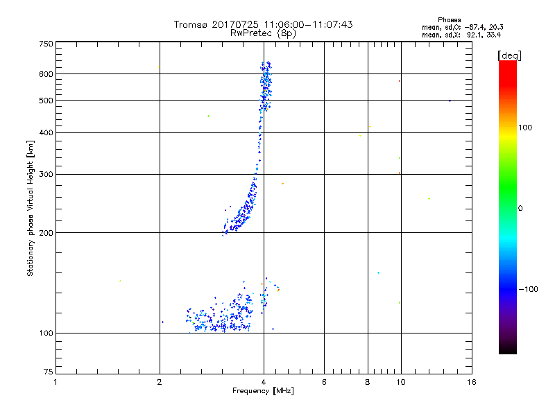This screenshot has height=416, width=555.
Task: Click the blue data cluster above 600 km
Action: (266, 68)
